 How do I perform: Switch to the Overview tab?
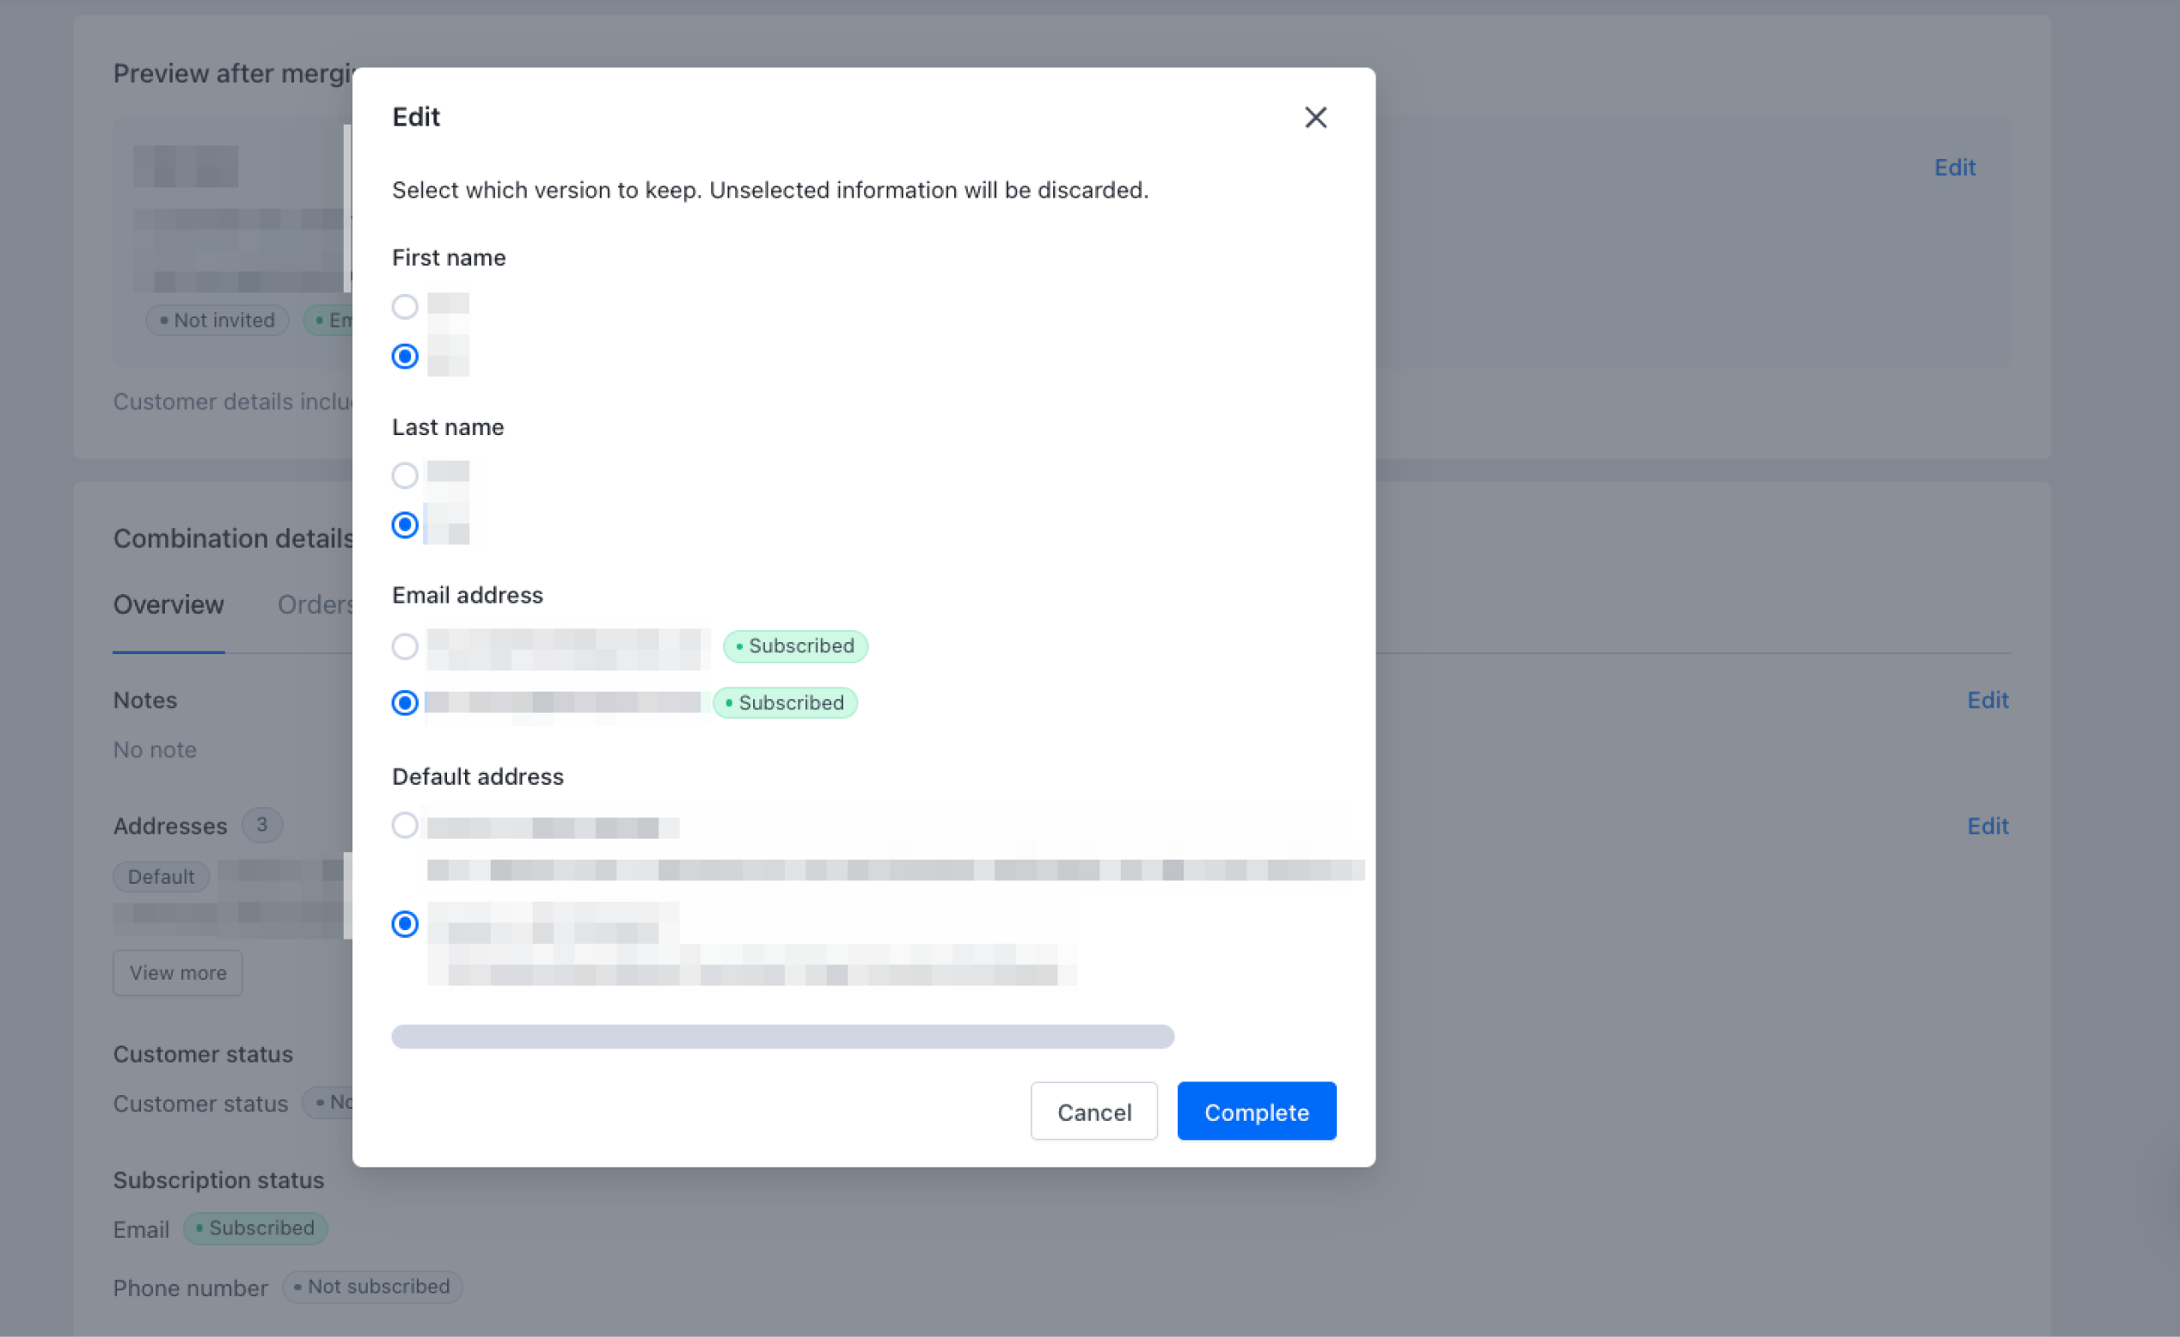(168, 604)
